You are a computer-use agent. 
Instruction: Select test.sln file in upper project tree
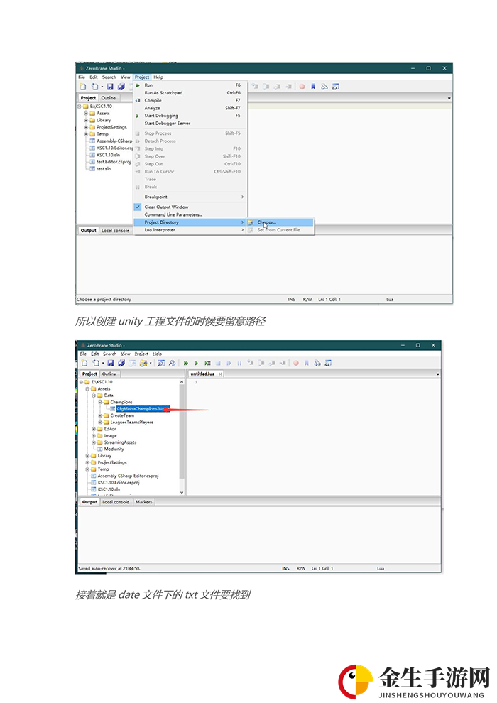point(104,169)
